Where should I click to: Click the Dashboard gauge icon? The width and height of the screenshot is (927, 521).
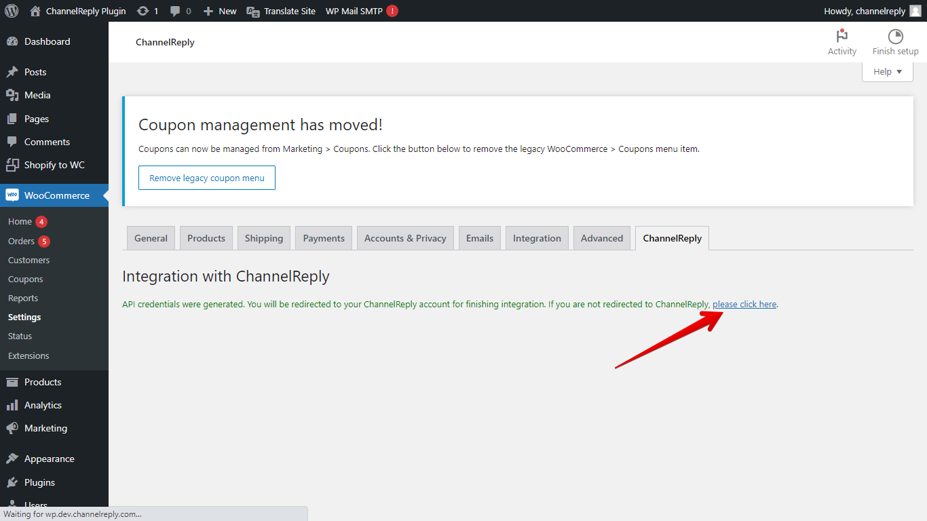point(12,41)
